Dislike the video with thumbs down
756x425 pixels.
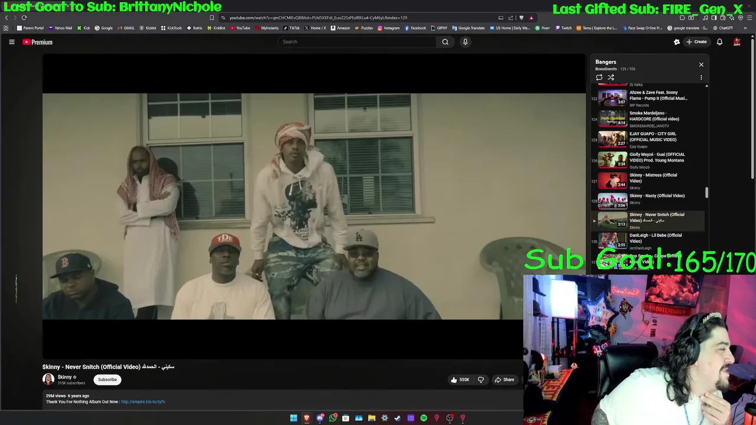[481, 380]
